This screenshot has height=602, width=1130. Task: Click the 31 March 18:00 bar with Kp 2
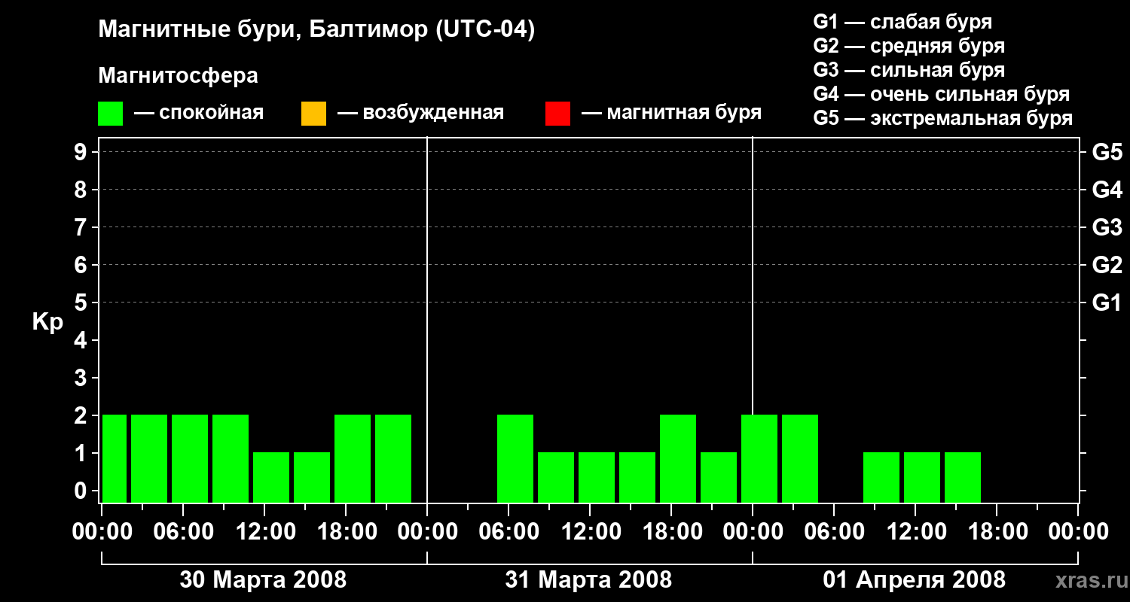(678, 458)
